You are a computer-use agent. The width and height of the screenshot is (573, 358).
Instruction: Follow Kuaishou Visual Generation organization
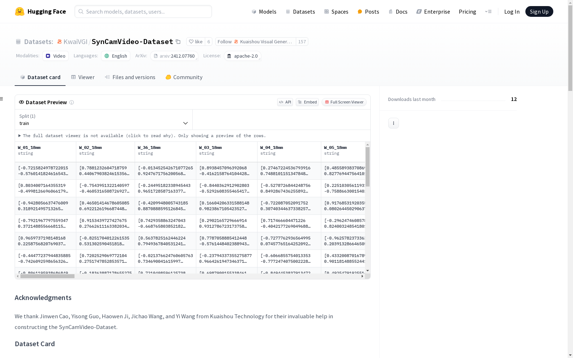click(255, 42)
